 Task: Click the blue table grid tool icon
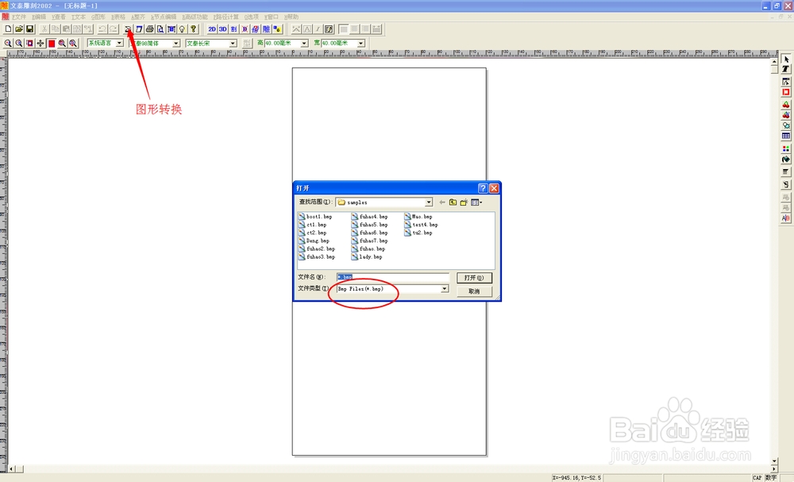click(x=786, y=137)
